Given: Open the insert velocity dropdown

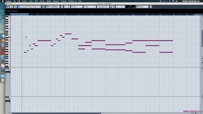Looking at the screenshot, I should 67,7.
